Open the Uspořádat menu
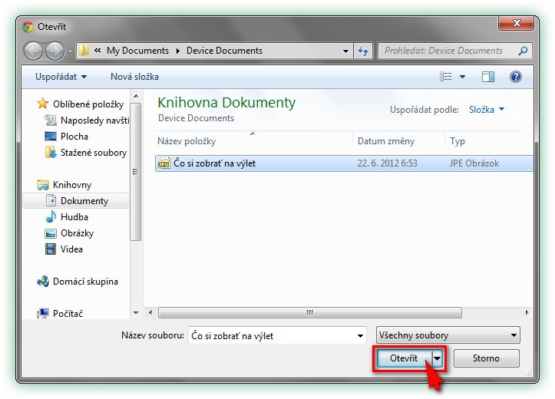555x399 pixels. 61,77
